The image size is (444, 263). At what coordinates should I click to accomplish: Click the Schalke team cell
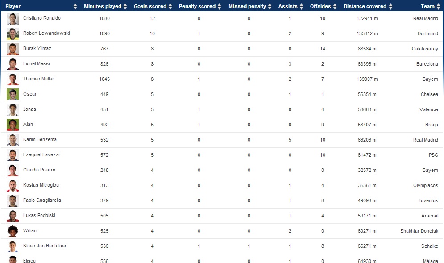coord(430,246)
